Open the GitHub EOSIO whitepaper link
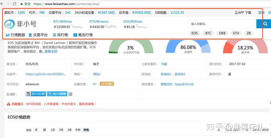This screenshot has width=271, height=138. tap(46, 74)
